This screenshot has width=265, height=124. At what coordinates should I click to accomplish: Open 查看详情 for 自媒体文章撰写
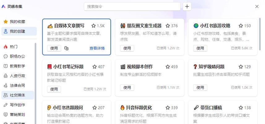(97, 48)
